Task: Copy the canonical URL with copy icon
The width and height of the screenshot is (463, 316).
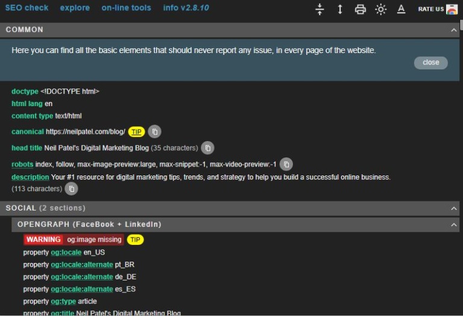Action: click(154, 131)
